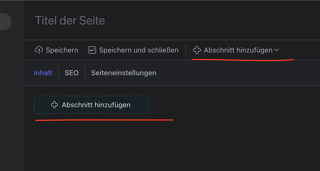Screen dimensions: 320x171
Task: Click the dashed Abschnitt hinzufügen box
Action: (91, 105)
